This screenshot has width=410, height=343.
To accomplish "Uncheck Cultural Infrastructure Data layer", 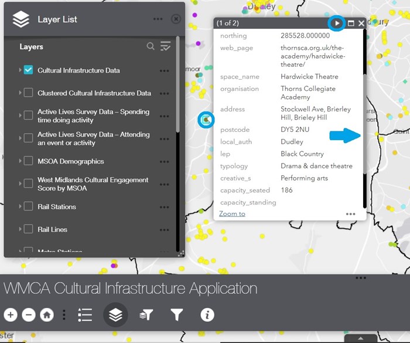I will pyautogui.click(x=28, y=70).
